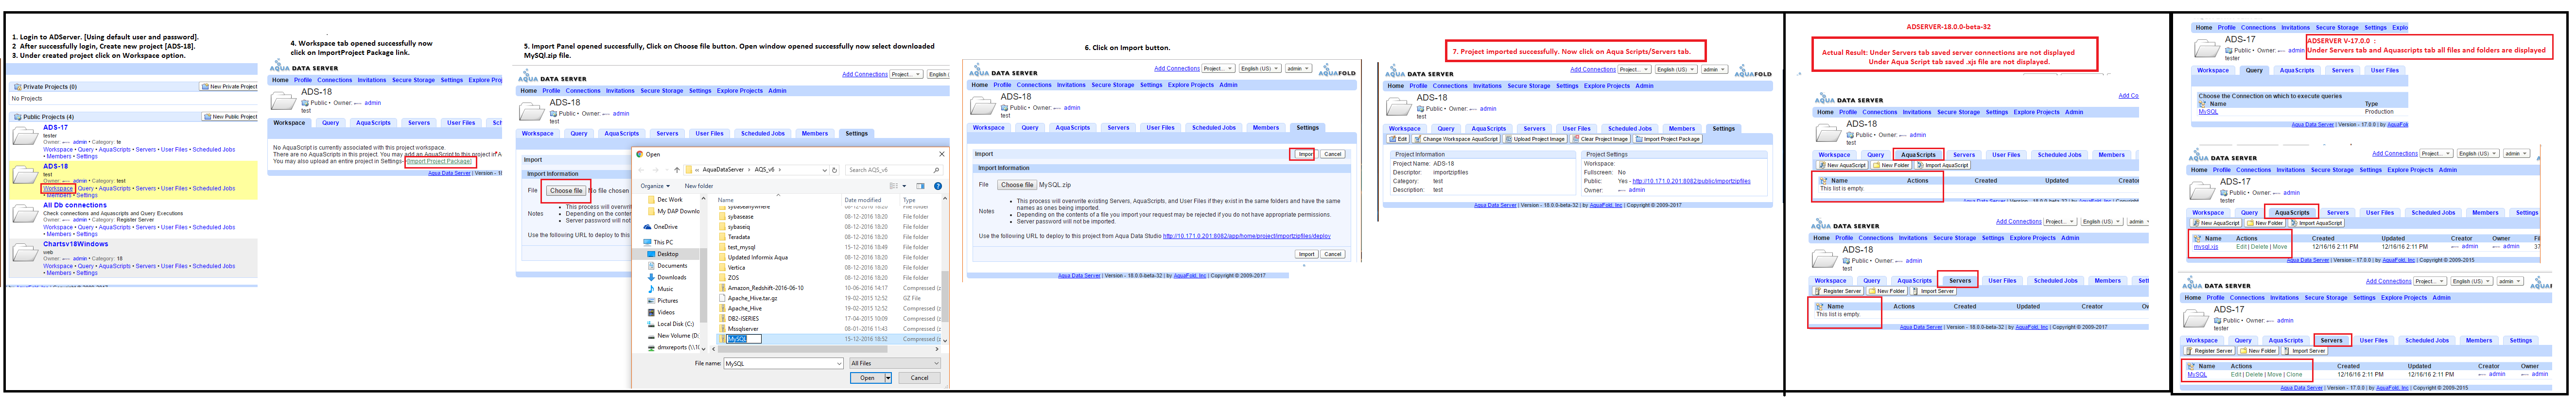
Task: Select Scheduled Jobs tab in step 6 Import screenshot
Action: point(1213,128)
